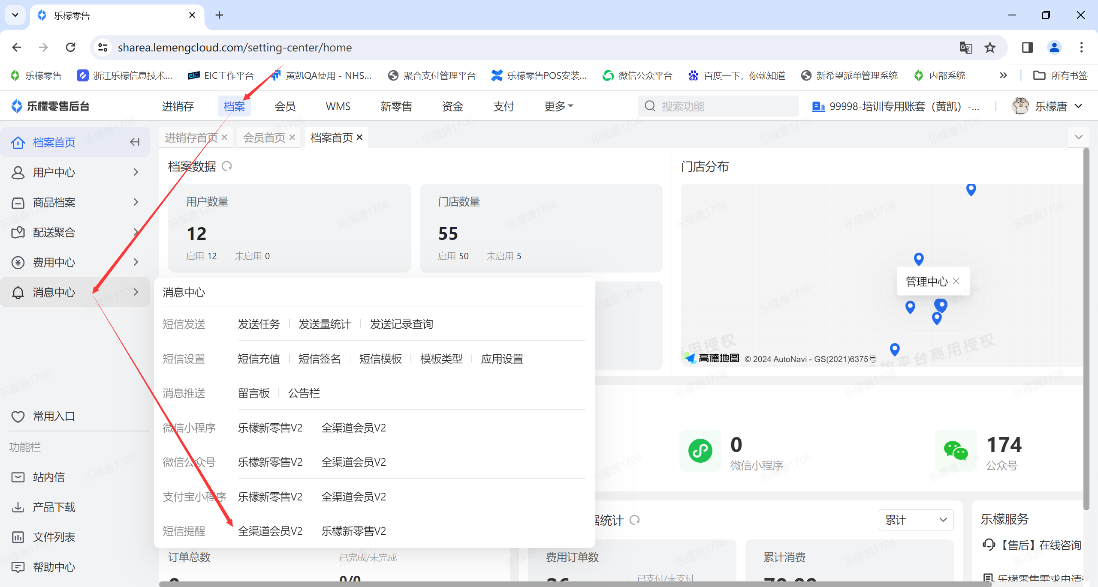
Task: Select the 进销存 top menu
Action: point(178,106)
